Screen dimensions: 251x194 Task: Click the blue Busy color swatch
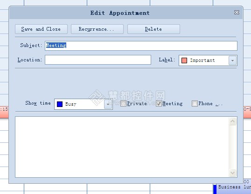point(60,104)
